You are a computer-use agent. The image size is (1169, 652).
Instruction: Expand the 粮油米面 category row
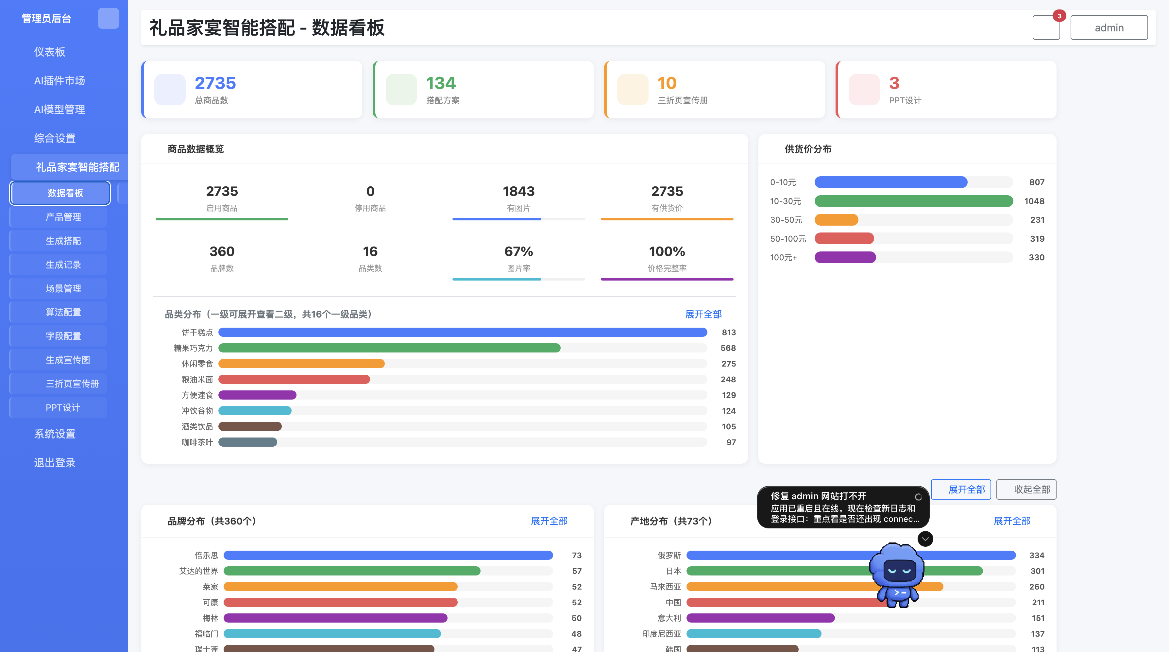(x=450, y=380)
